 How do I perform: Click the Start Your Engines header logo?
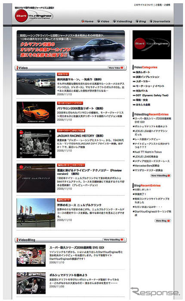click(x=34, y=16)
